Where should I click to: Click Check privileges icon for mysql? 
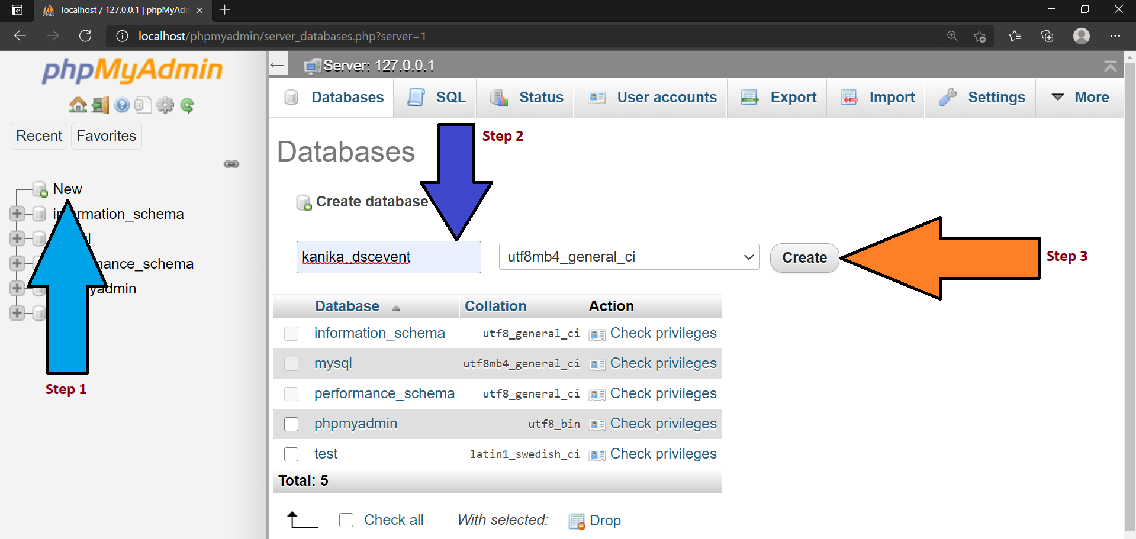(x=597, y=364)
